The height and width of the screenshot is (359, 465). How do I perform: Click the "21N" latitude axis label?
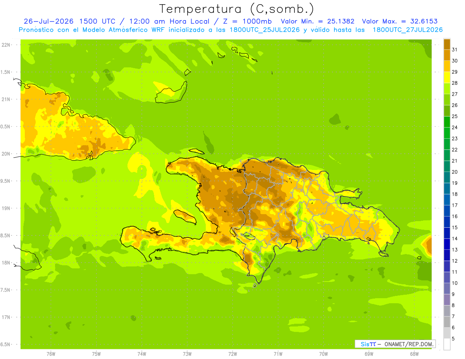5,99
